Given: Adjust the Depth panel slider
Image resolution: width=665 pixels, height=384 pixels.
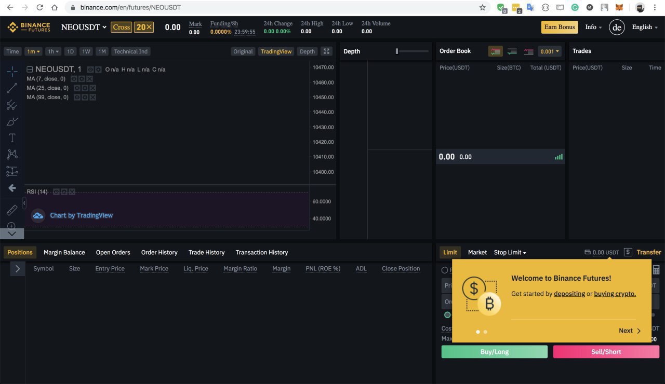Looking at the screenshot, I should coord(412,51).
